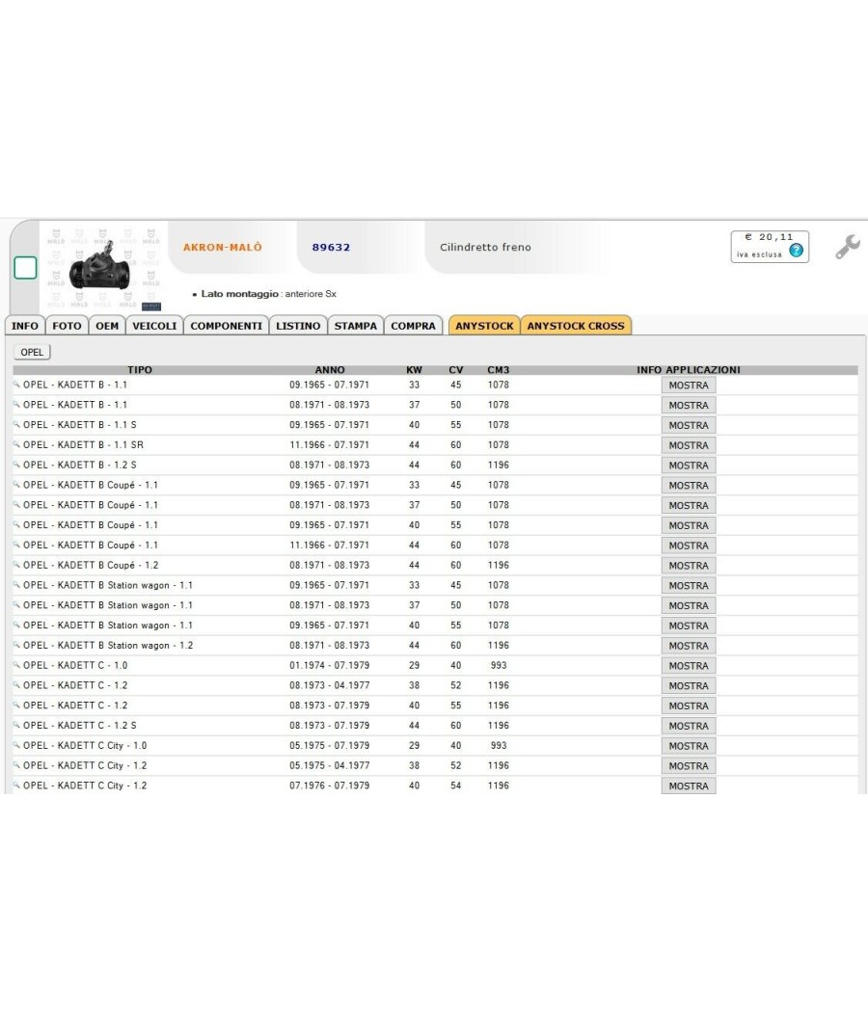Click the blue help icon beside price
The height and width of the screenshot is (1012, 868).
(797, 251)
